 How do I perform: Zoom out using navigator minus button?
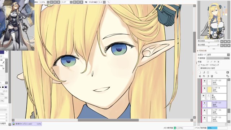click(222, 42)
